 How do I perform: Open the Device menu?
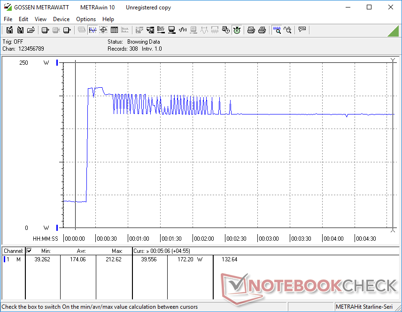click(x=61, y=19)
